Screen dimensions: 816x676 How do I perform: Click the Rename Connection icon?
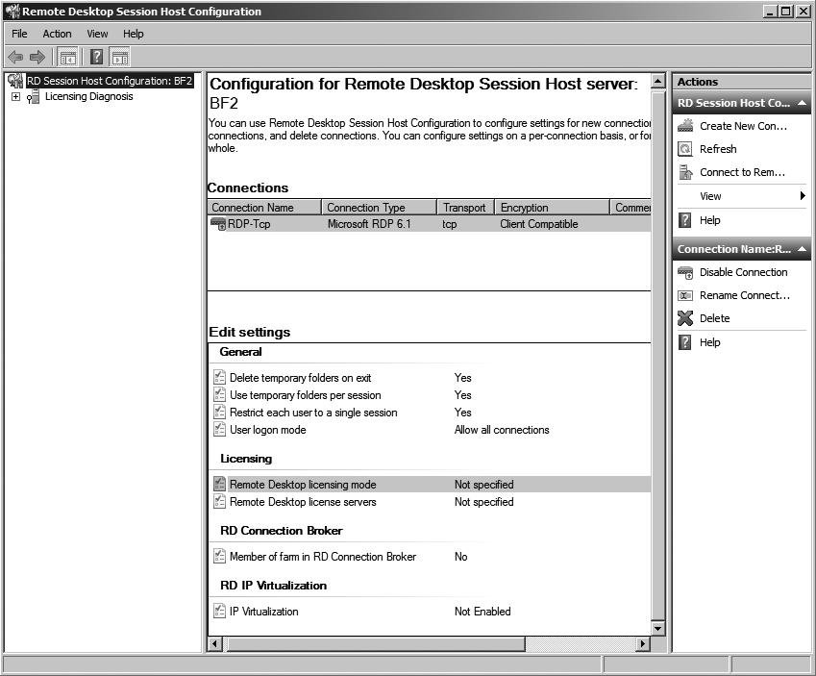pos(685,295)
